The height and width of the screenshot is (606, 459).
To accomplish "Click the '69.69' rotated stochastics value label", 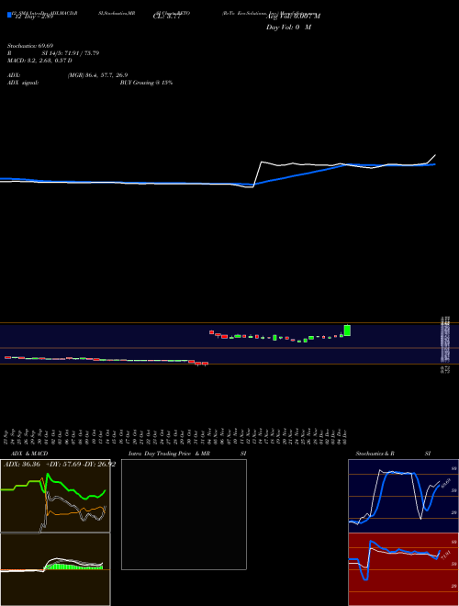I will coord(445,483).
